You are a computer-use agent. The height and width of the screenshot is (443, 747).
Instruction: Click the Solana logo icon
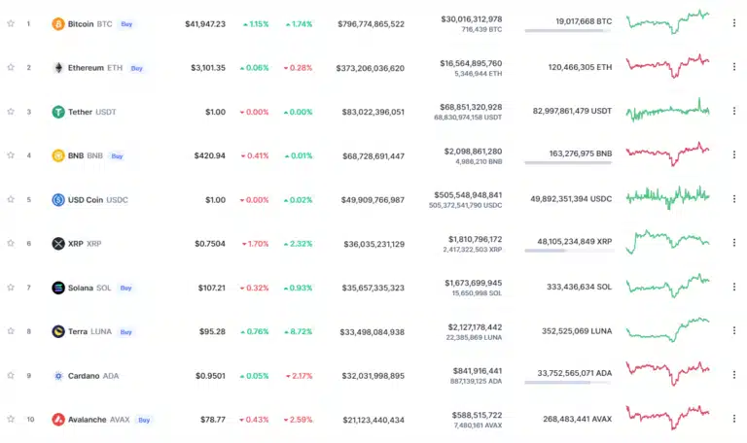tap(58, 288)
